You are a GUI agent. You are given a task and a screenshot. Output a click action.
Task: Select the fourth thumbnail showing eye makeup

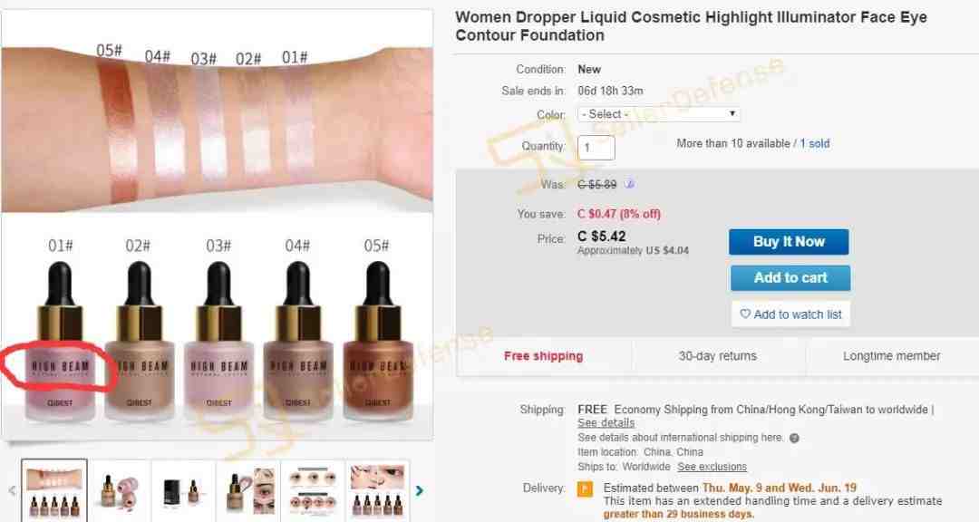pos(248,491)
